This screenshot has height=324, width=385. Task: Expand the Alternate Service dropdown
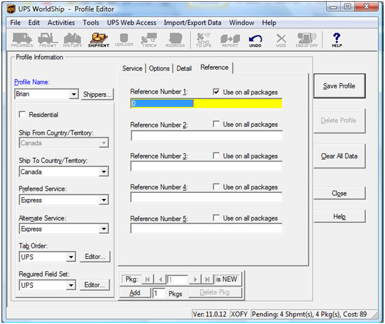pyautogui.click(x=104, y=229)
